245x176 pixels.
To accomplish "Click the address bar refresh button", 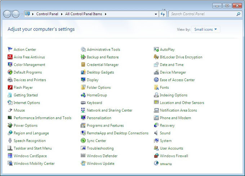I will coord(162,14).
